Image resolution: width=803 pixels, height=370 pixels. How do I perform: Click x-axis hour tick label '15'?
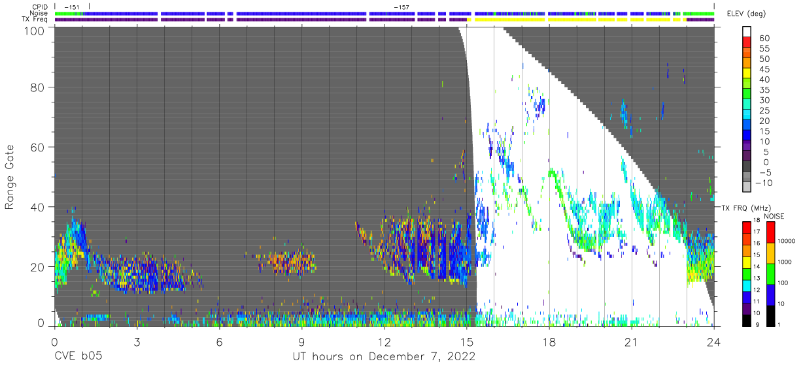[x=466, y=341]
